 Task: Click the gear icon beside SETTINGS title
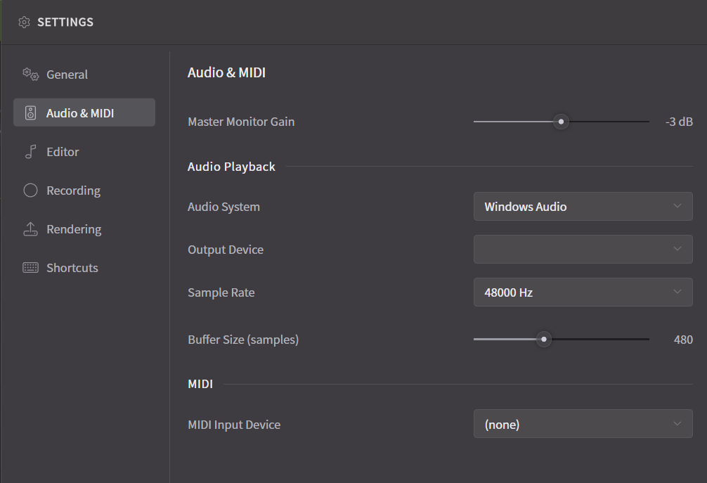tap(24, 22)
